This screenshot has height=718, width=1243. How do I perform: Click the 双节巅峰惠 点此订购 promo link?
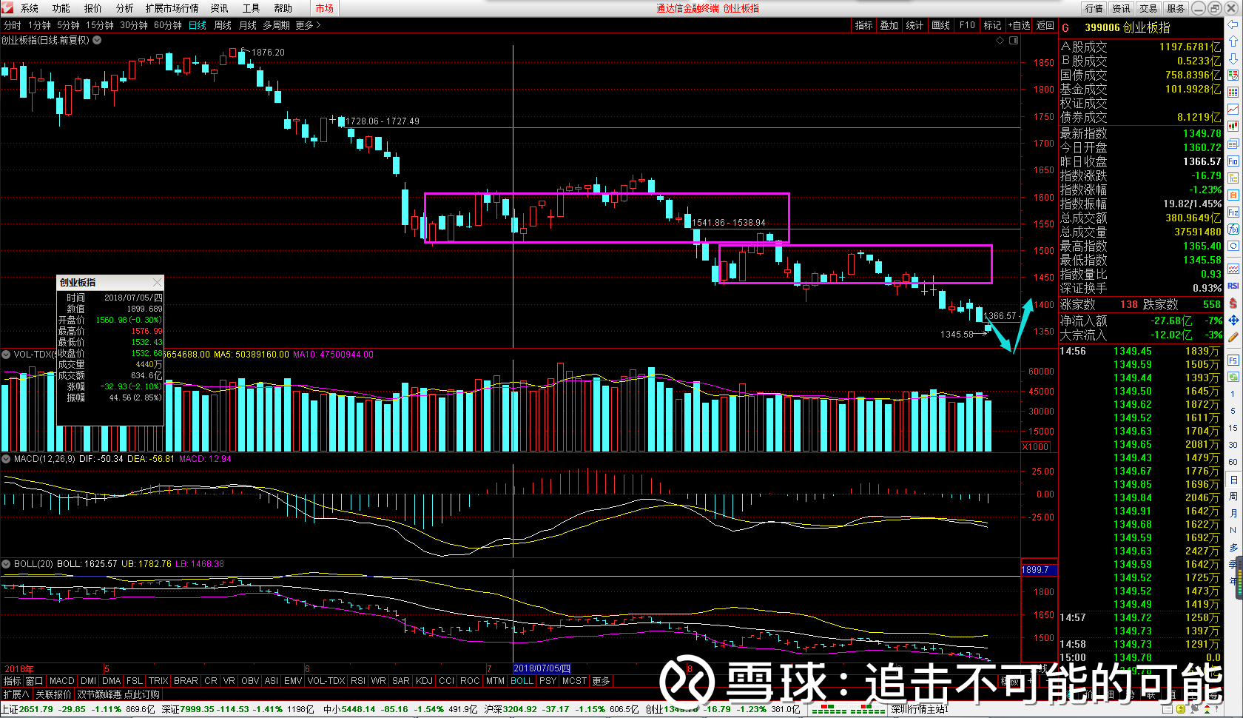118,694
